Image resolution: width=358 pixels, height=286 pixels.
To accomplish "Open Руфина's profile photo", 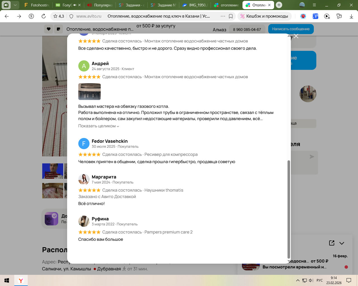I will [x=84, y=221].
